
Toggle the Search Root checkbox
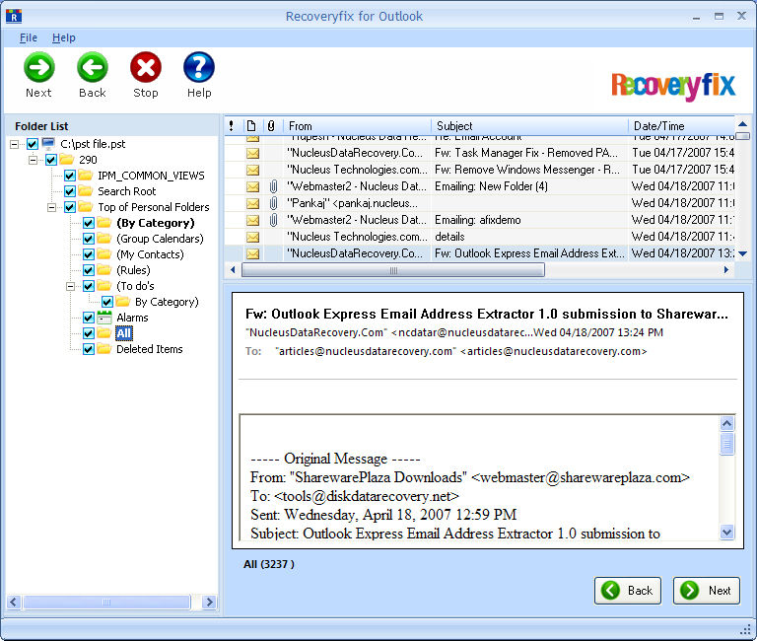tap(70, 191)
